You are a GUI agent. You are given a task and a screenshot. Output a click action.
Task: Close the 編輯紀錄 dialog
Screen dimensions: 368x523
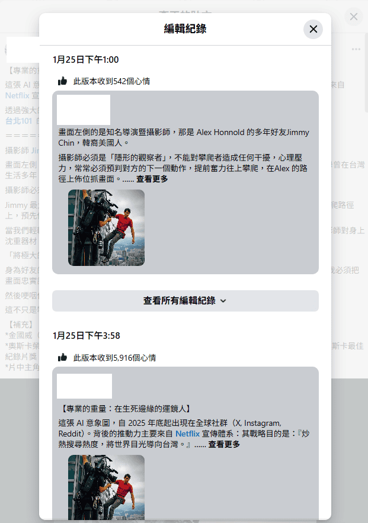(x=313, y=29)
